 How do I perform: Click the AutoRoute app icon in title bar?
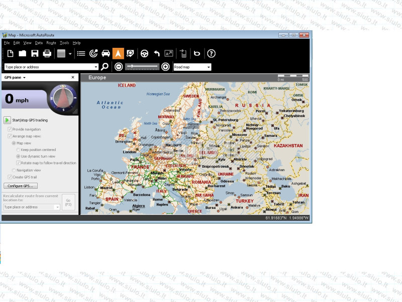point(5,35)
